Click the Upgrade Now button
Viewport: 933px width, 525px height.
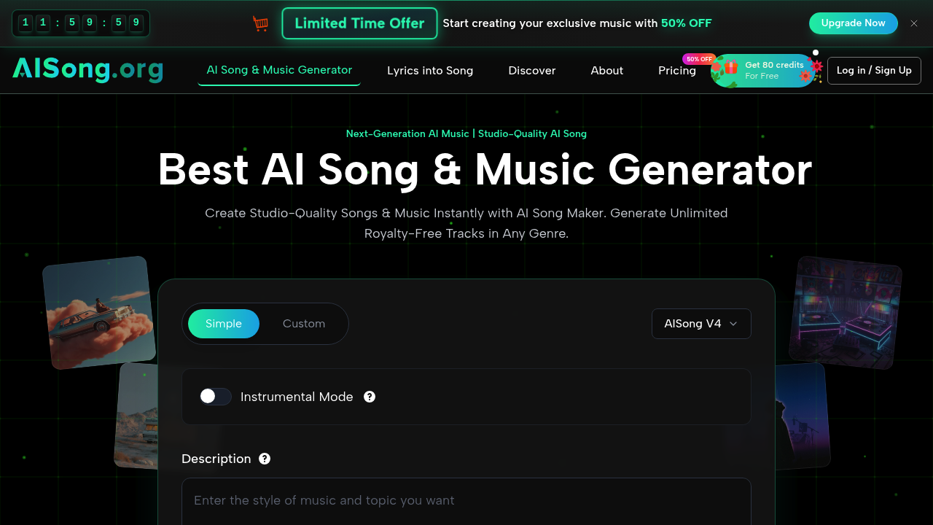point(853,23)
